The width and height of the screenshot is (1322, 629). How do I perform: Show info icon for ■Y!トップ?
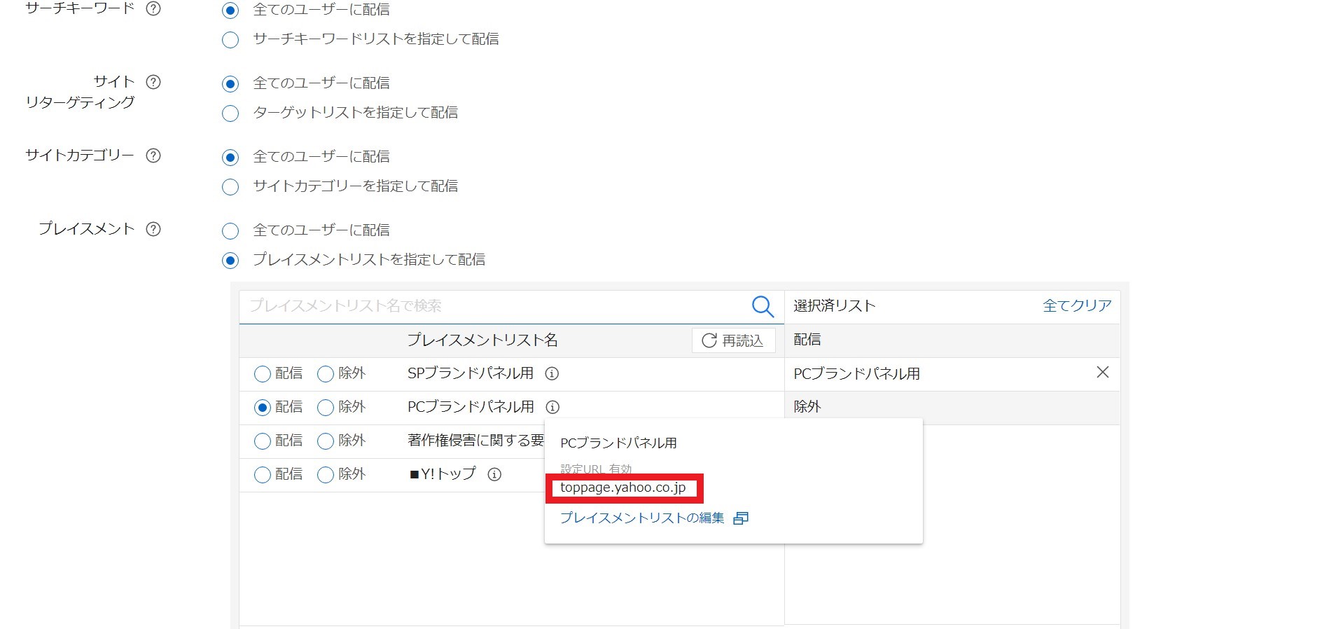coord(494,474)
